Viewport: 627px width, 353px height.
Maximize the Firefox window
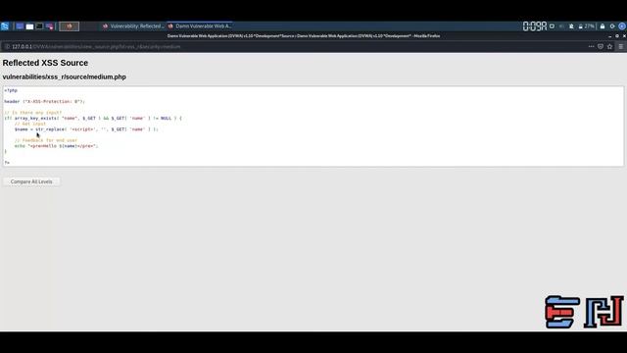(x=617, y=36)
